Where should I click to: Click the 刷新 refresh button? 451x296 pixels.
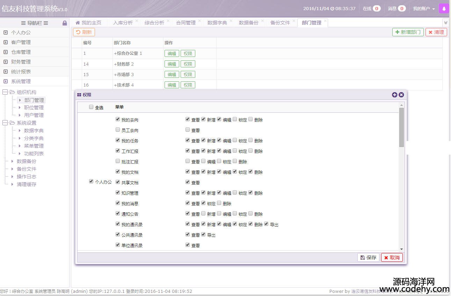pyautogui.click(x=84, y=32)
